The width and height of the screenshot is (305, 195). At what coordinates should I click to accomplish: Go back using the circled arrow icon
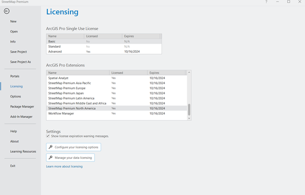pos(7,11)
